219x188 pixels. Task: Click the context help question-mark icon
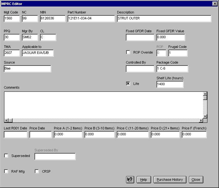130,180
